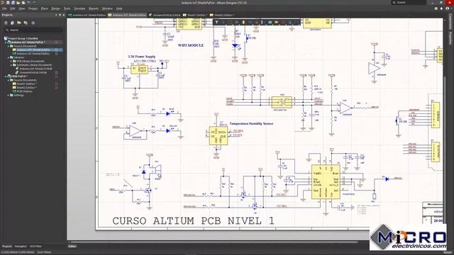Select Sheet2.SchDoc in project tree
This screenshot has width=454, height=255.
27,88
